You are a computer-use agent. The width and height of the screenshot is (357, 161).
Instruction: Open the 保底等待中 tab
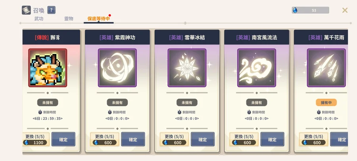pos(99,19)
